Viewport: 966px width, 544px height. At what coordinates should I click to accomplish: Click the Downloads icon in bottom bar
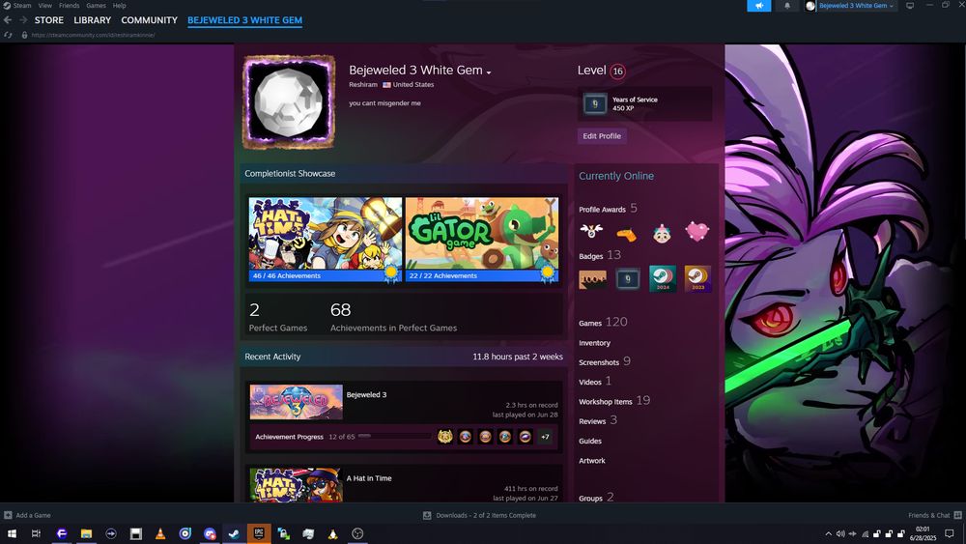click(x=427, y=515)
